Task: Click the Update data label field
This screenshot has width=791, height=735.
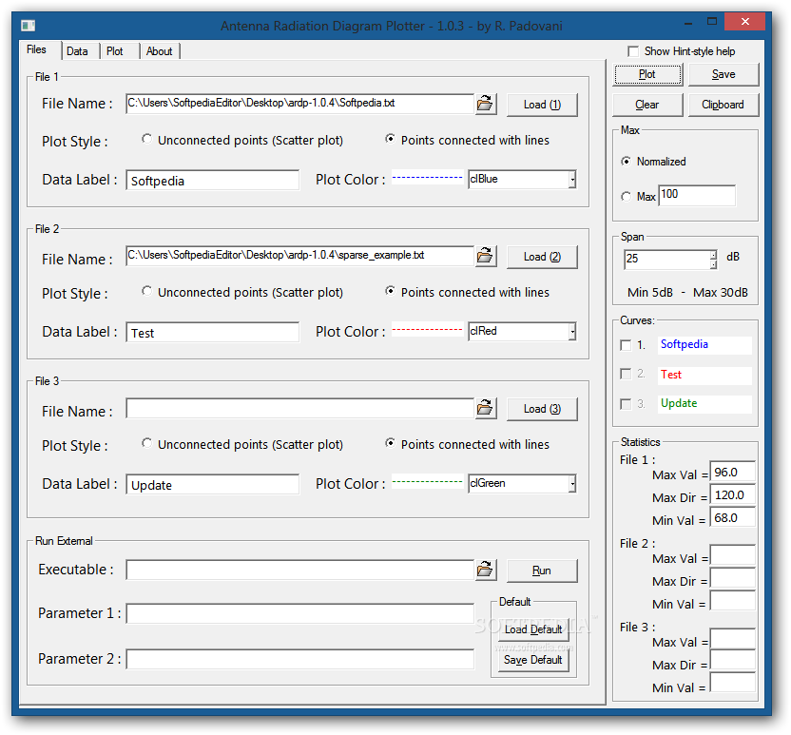Action: [x=212, y=485]
